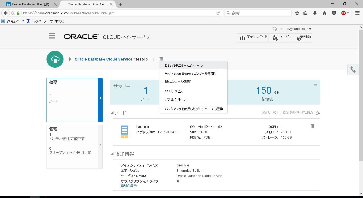Click the Adblock Plus icon
The width and height of the screenshot is (363, 198).
tap(344, 13)
